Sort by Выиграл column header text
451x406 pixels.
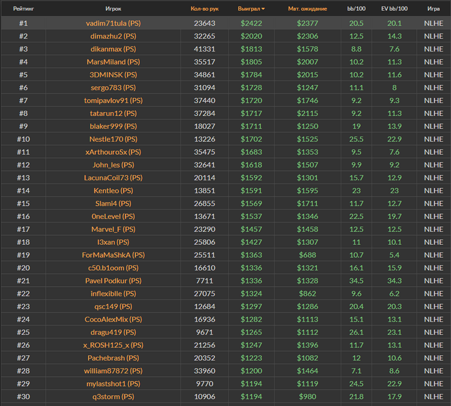pyautogui.click(x=248, y=9)
